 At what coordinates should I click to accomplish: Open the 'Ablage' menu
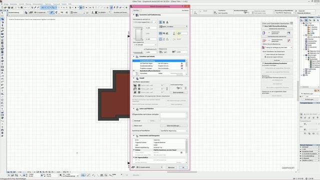click(x=6, y=4)
